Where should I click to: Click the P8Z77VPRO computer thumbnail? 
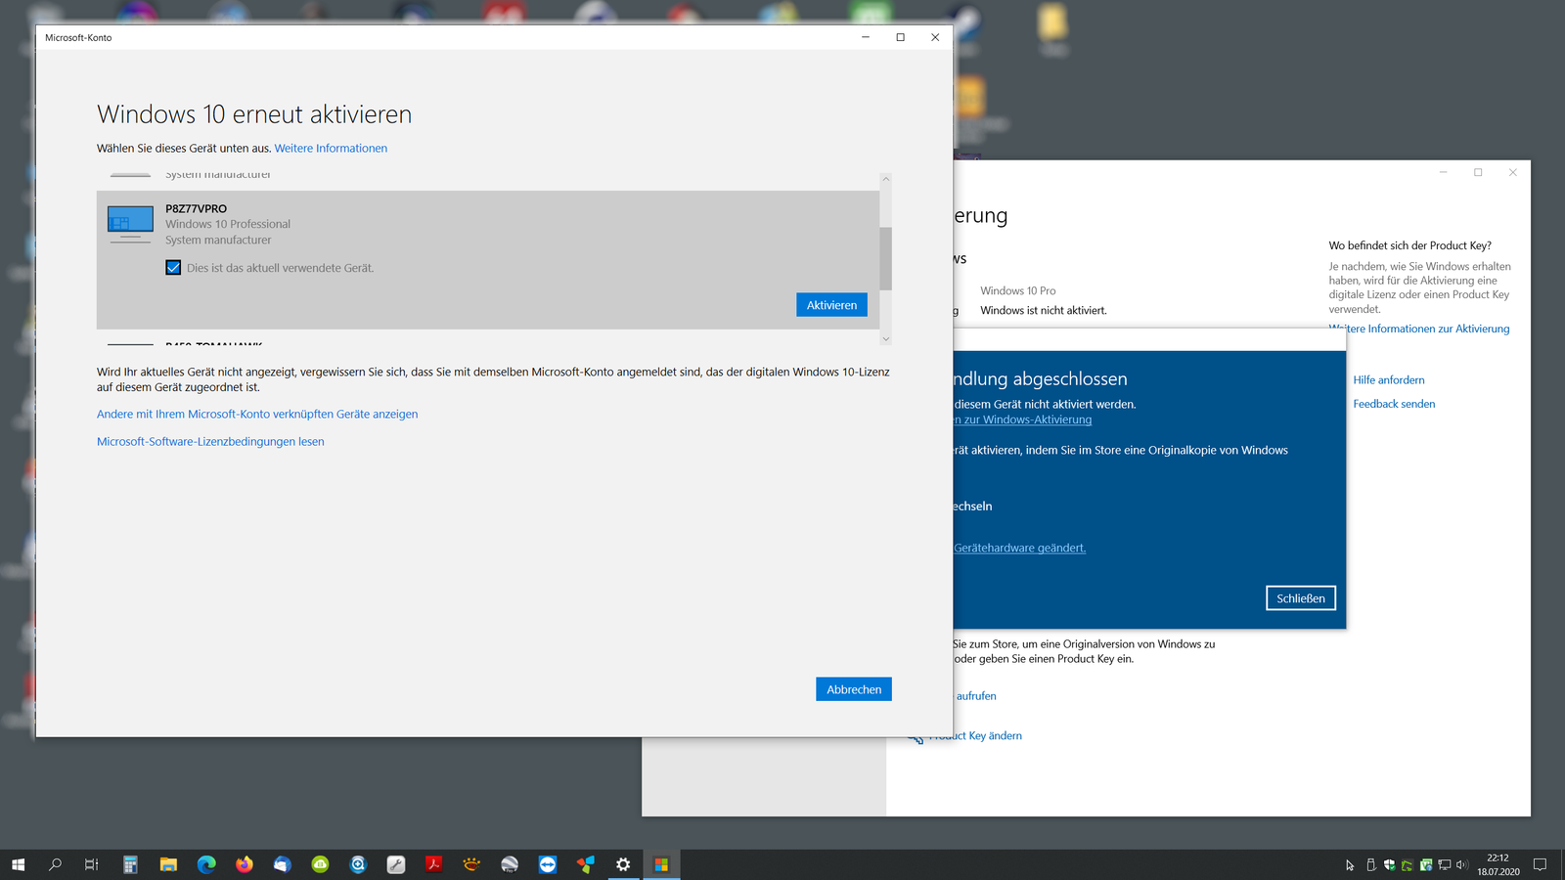click(x=130, y=224)
